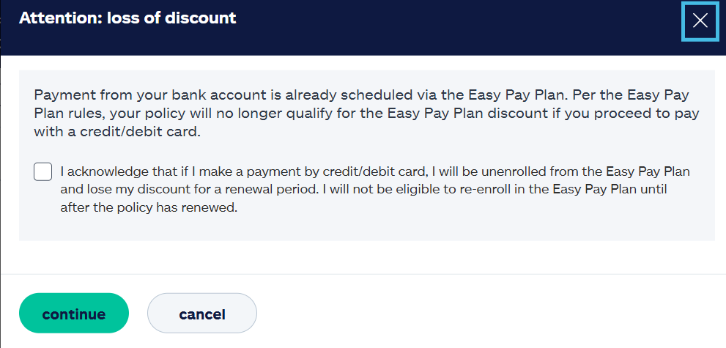Click the "Payment from your bank account" paragraph

(362, 114)
